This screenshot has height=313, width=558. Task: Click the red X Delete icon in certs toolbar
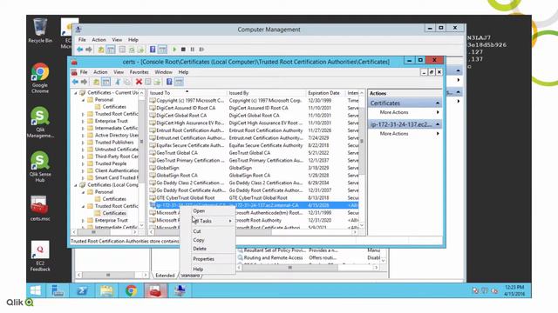point(139,82)
